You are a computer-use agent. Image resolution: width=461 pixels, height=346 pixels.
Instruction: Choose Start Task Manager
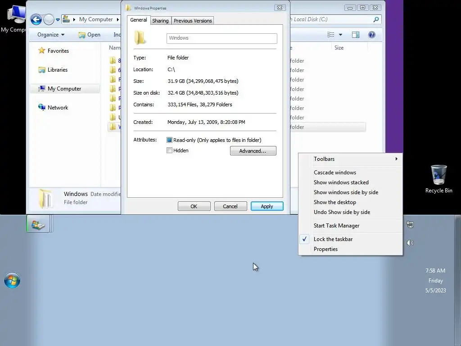pos(350,226)
